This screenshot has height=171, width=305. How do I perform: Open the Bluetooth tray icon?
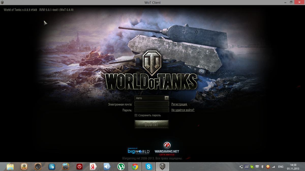pos(263,167)
